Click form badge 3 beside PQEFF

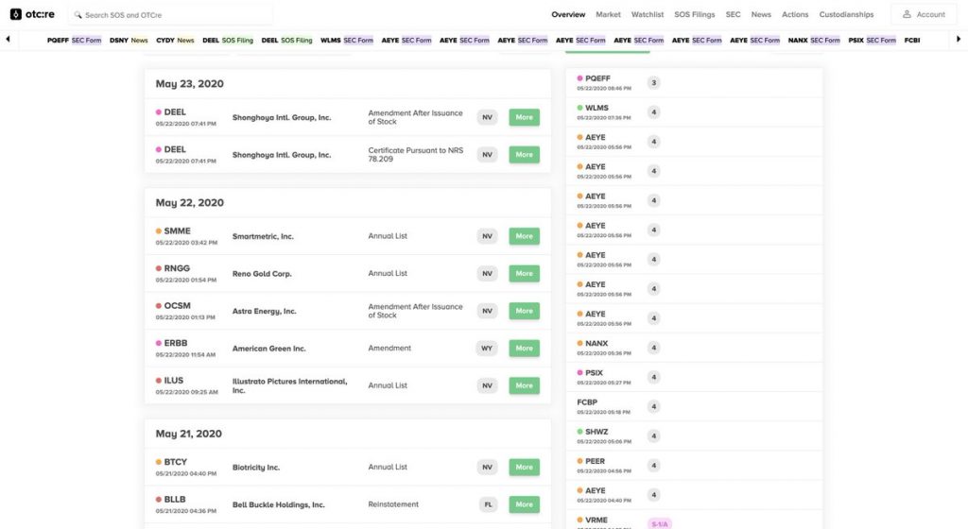(654, 82)
